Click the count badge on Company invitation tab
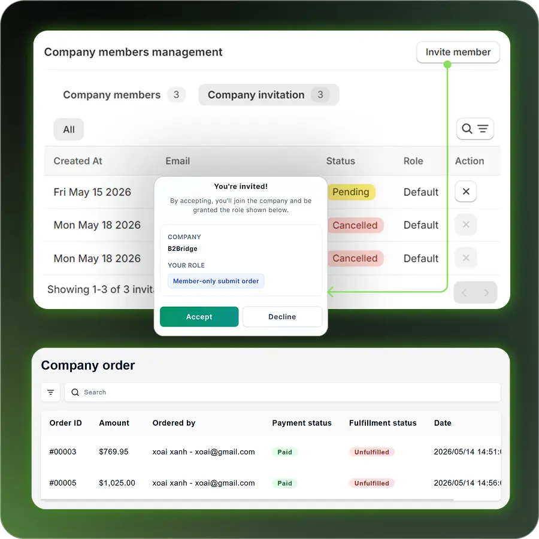Viewport: 539px width, 539px height. coord(320,95)
